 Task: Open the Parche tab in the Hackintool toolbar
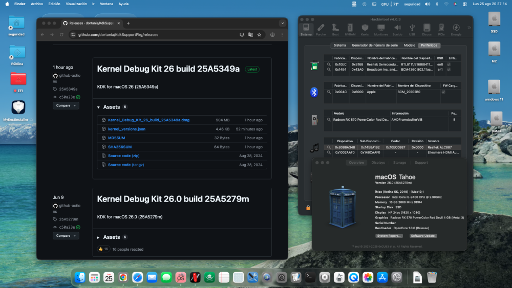tap(321, 29)
